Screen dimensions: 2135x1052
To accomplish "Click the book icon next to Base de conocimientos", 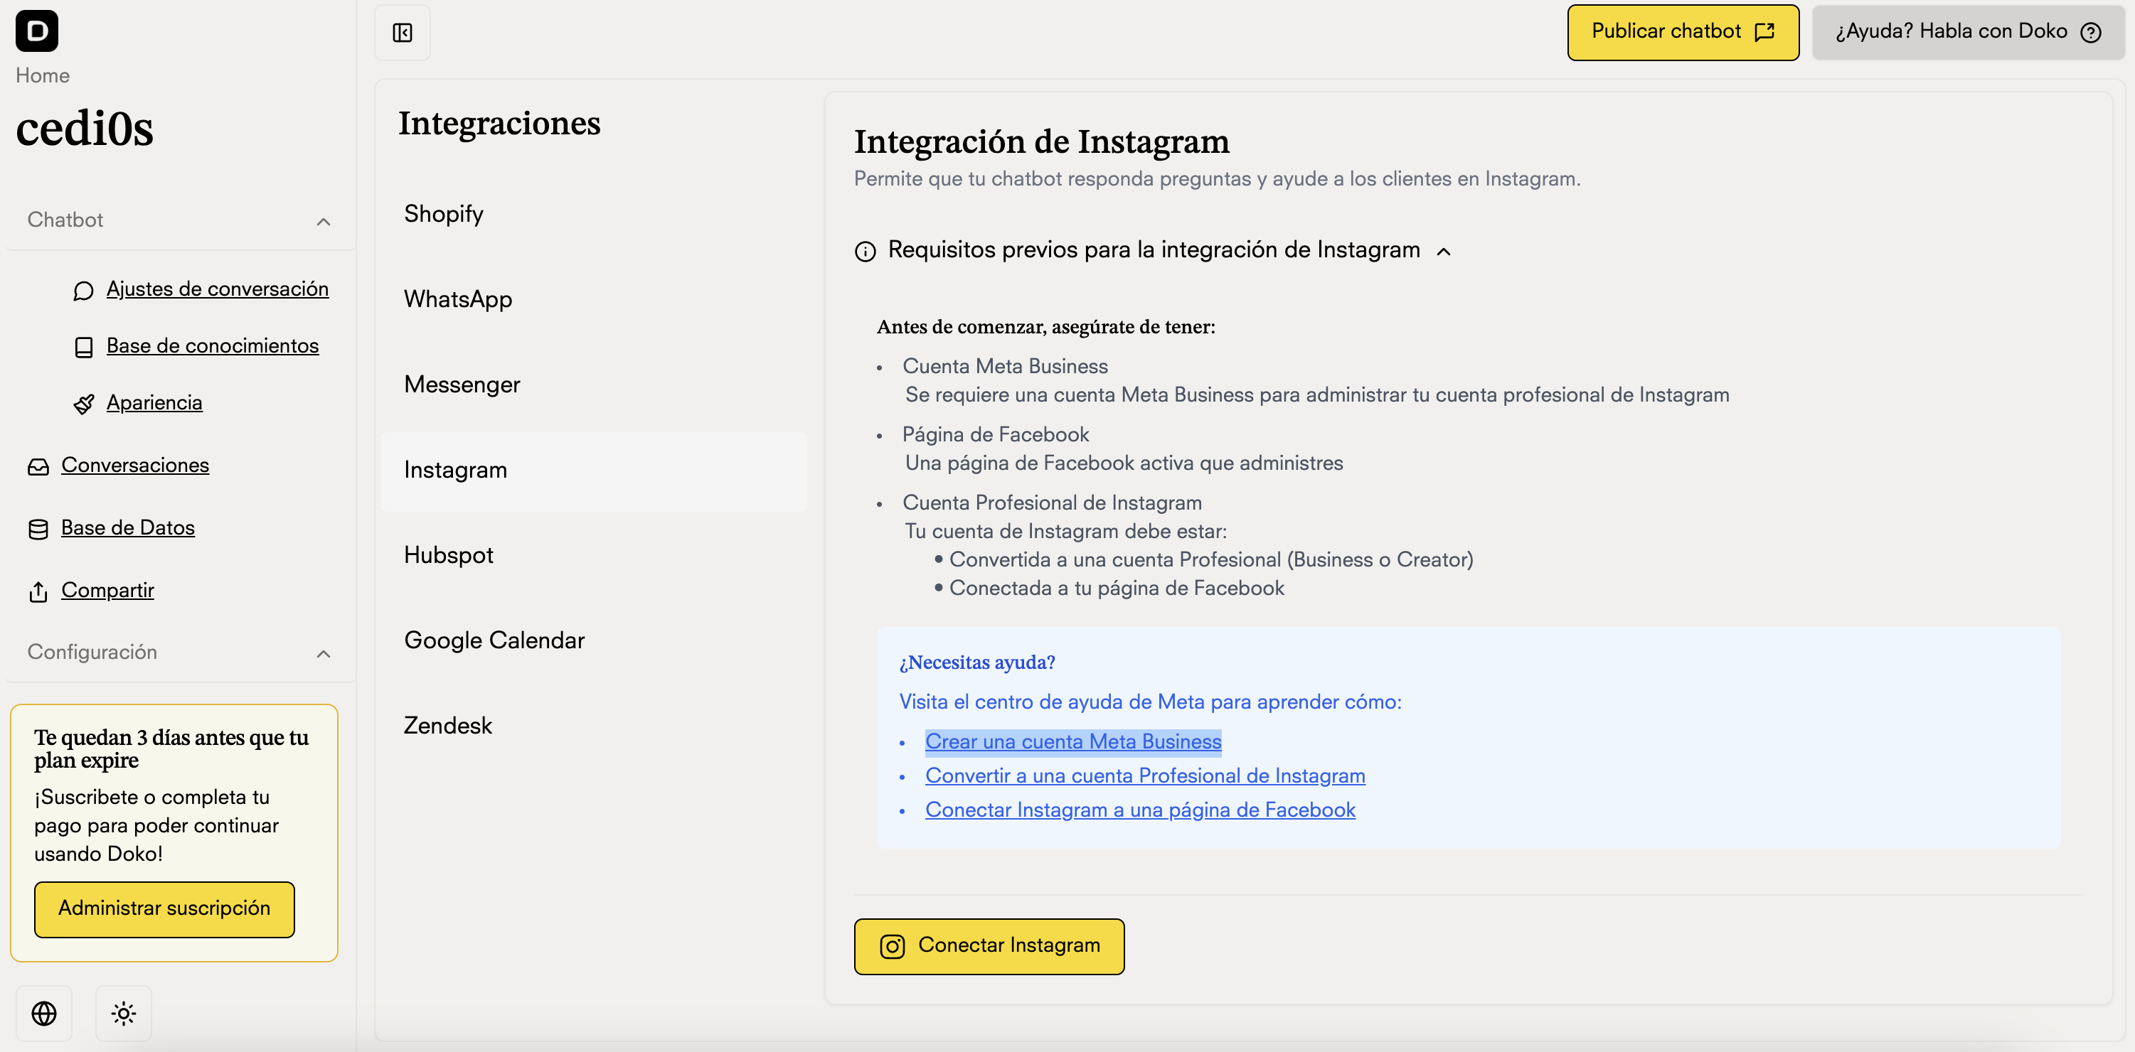I will coord(84,347).
